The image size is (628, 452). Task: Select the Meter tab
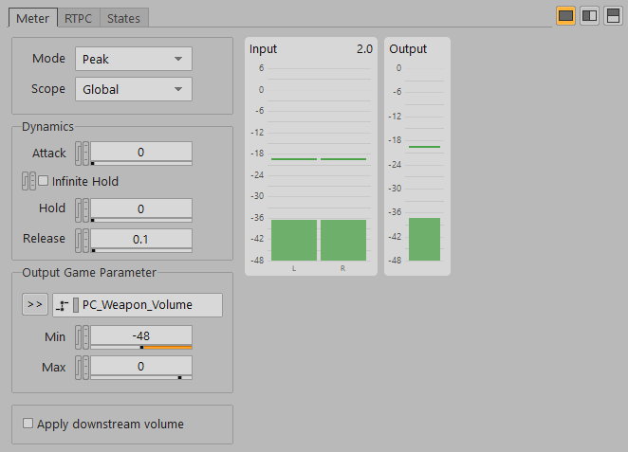click(x=33, y=18)
